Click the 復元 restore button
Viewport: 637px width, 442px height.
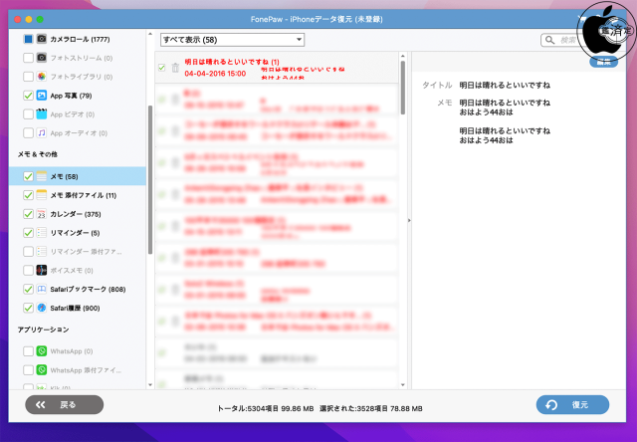tap(572, 404)
